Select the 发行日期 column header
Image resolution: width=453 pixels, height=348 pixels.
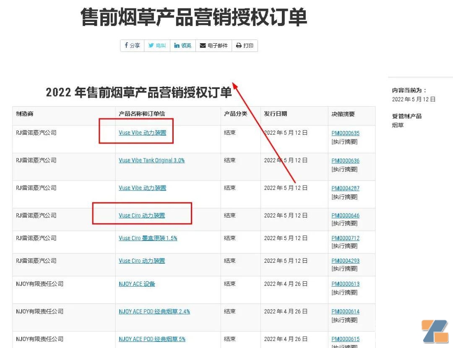coord(276,114)
